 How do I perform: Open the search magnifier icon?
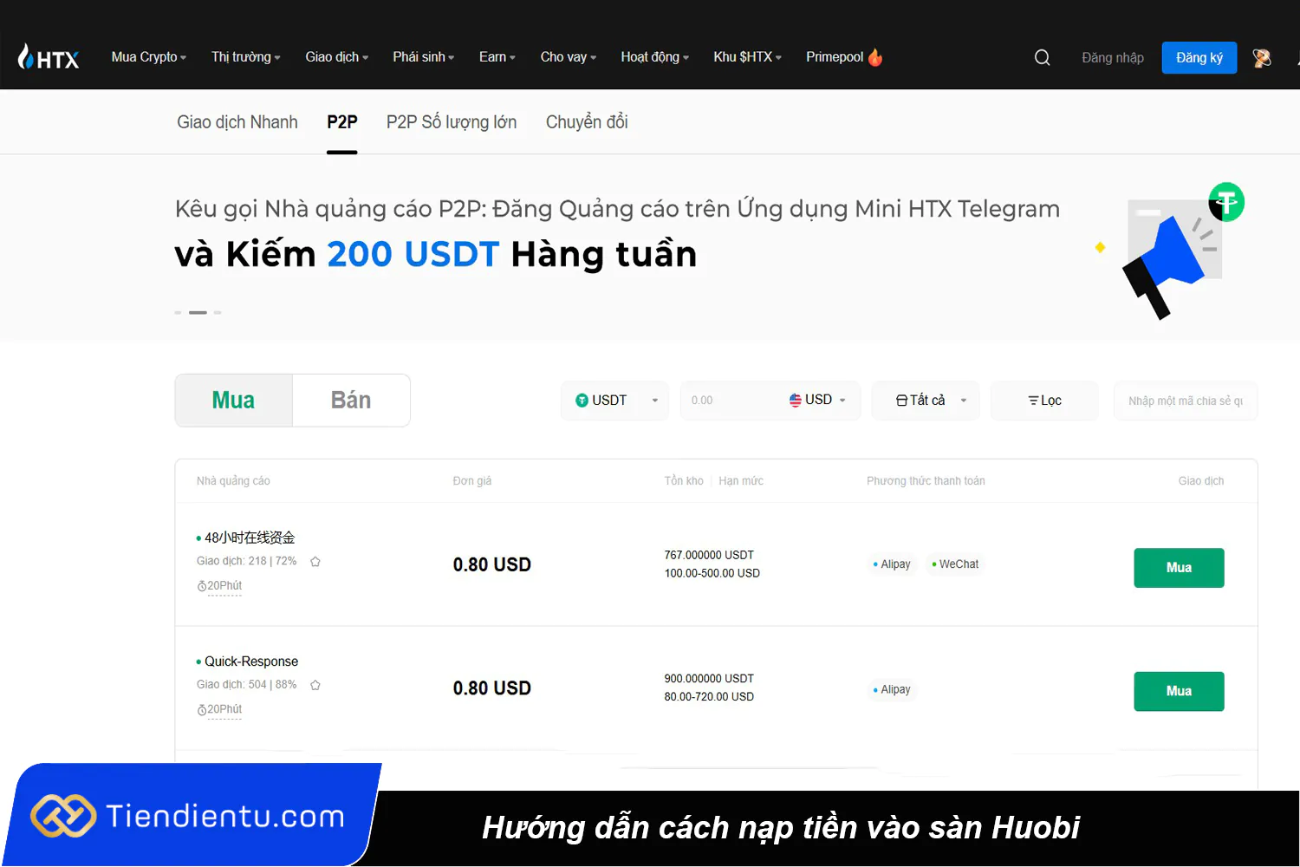tap(1042, 57)
